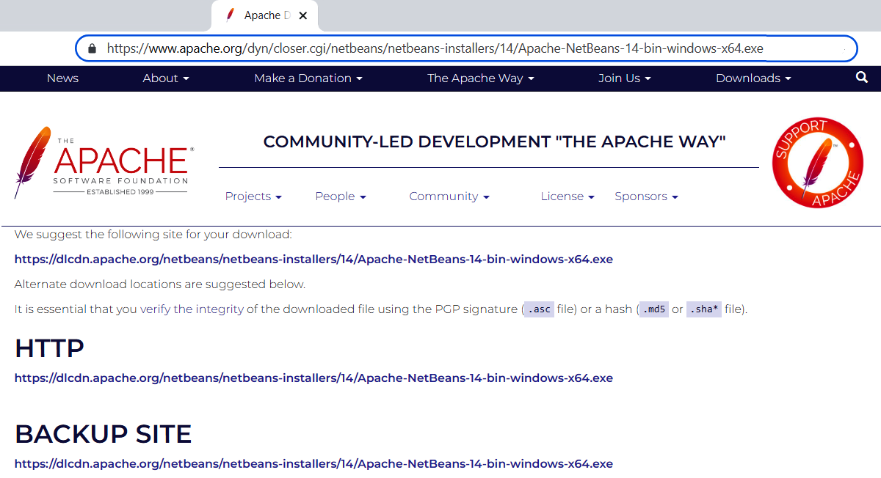Click 'We suggest the following site' text
Screen dimensions: 881x478
click(x=153, y=235)
